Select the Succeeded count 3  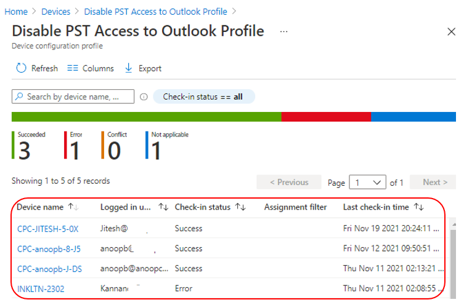pos(24,151)
